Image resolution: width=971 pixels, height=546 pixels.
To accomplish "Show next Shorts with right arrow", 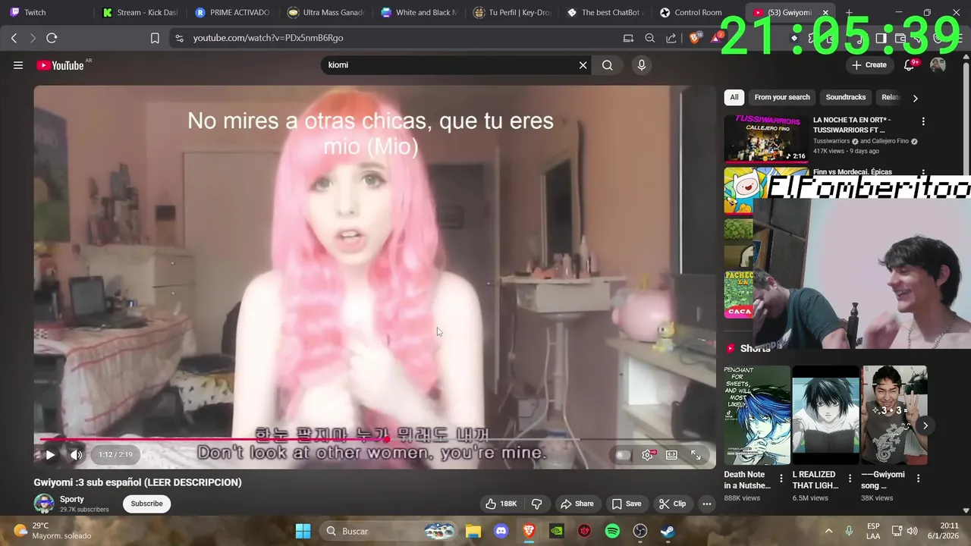I will point(925,425).
